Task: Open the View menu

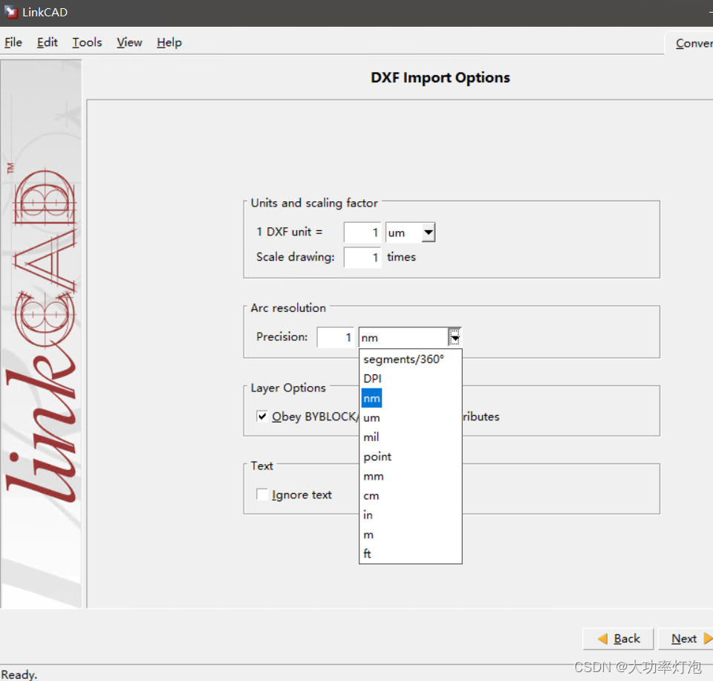Action: (129, 42)
